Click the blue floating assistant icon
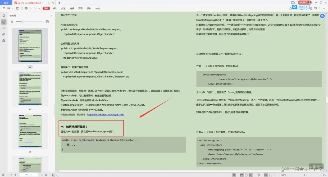 (322, 16)
